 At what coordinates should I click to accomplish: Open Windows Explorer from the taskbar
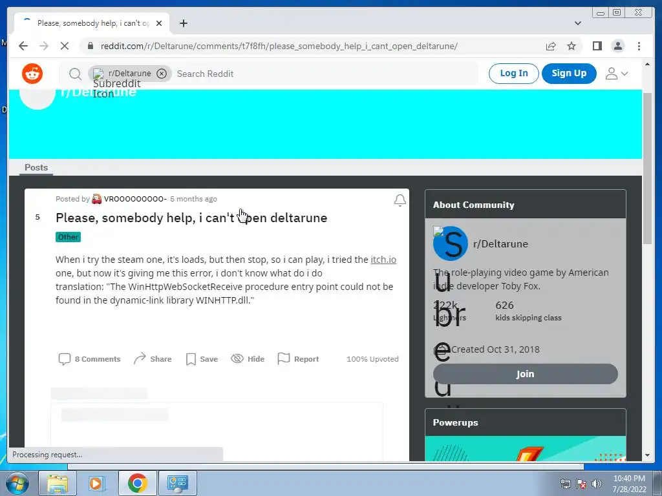point(58,483)
